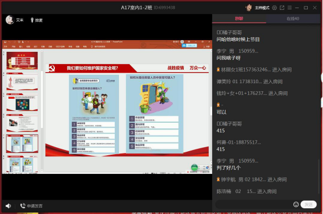Click the microphone queue icon 排麦

pos(32,20)
